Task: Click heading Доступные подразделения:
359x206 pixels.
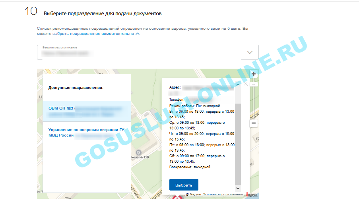Action: point(76,88)
